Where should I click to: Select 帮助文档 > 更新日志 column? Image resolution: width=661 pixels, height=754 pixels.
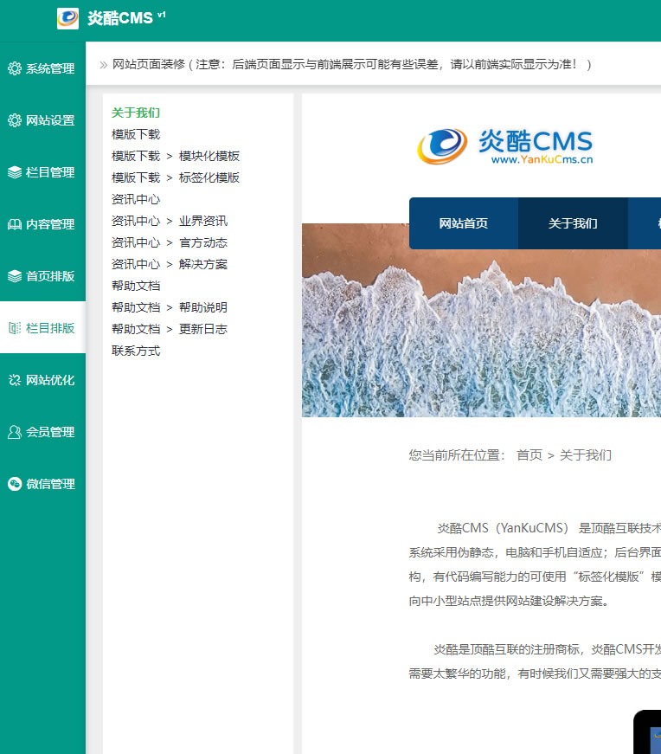(170, 329)
